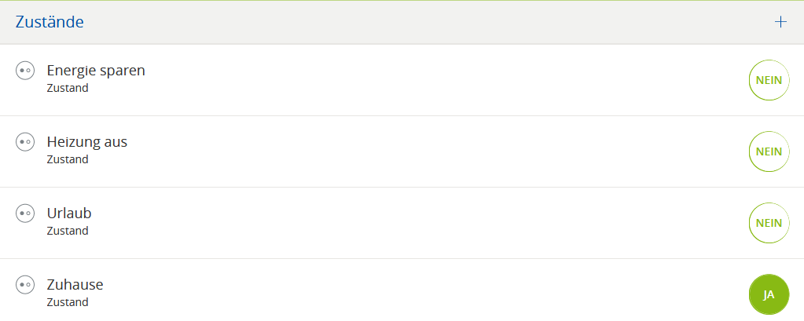804x321 pixels.
Task: Click the state icon beside Energie sparen
Action: pos(25,71)
